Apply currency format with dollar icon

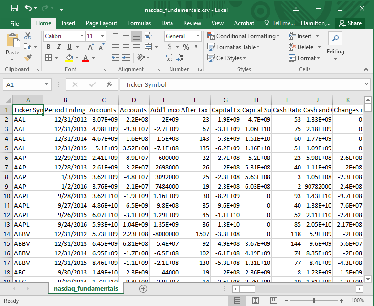pos(170,47)
